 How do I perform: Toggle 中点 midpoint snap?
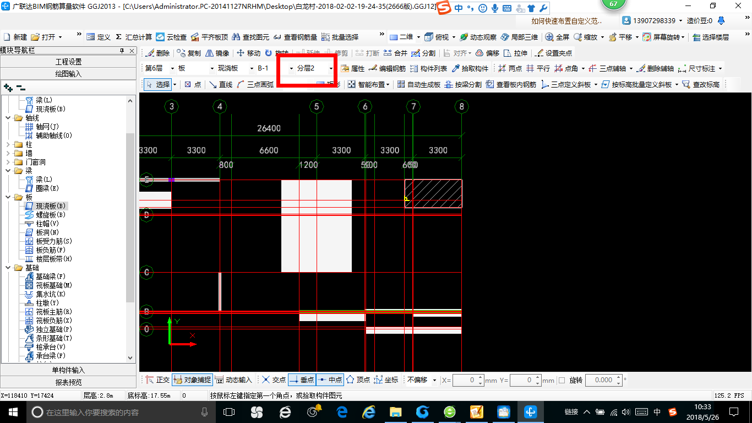pyautogui.click(x=330, y=380)
